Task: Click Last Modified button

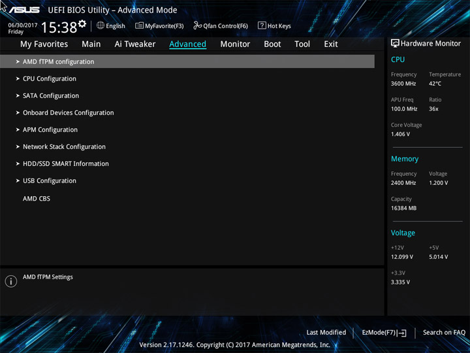Action: (x=326, y=332)
